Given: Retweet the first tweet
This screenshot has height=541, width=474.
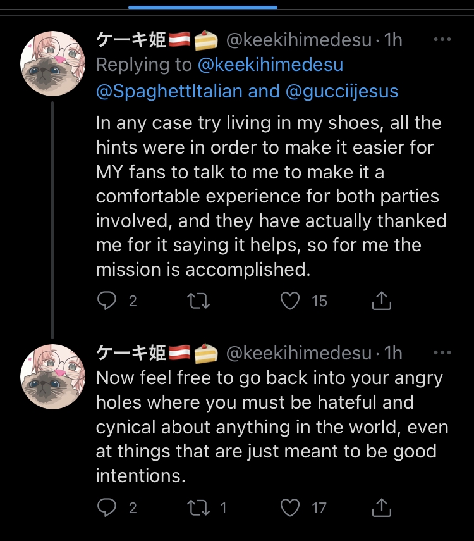Looking at the screenshot, I should 199,301.
